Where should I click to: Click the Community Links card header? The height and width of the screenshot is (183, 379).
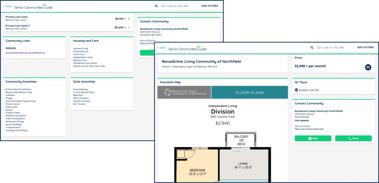pyautogui.click(x=34, y=41)
